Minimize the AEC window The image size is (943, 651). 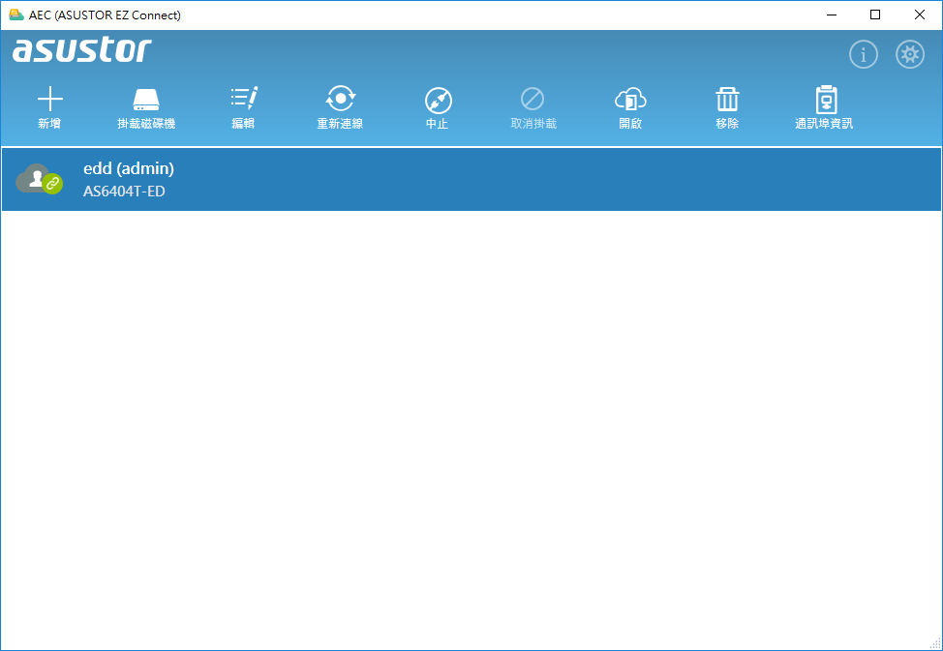tap(832, 15)
